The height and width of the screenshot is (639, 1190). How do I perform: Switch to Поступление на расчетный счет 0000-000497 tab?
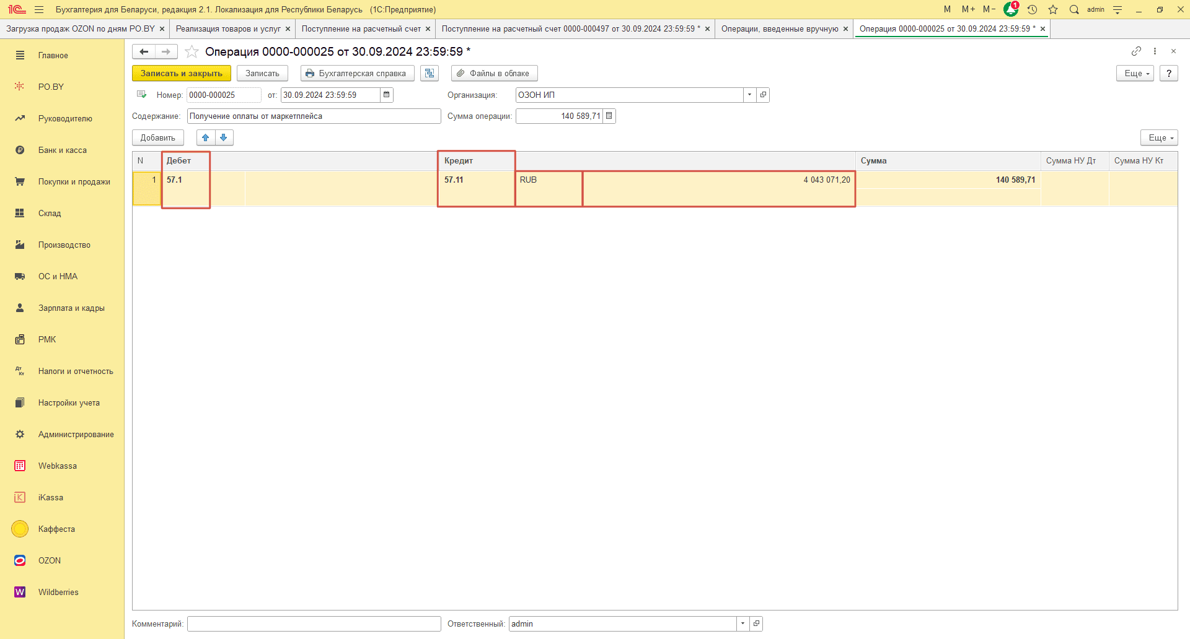(x=571, y=28)
